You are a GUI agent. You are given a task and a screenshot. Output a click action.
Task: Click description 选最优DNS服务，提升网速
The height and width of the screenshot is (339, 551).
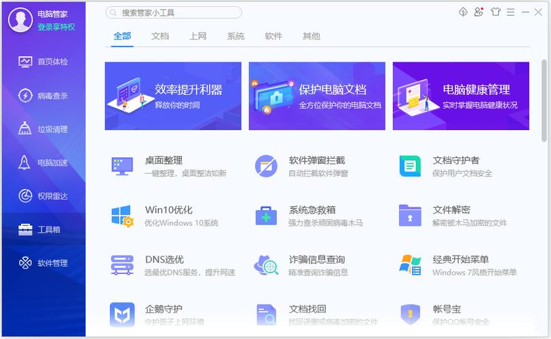190,273
